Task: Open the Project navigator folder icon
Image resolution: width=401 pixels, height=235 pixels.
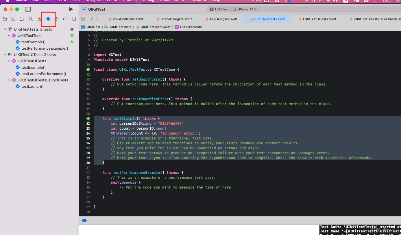Action: tap(5, 19)
